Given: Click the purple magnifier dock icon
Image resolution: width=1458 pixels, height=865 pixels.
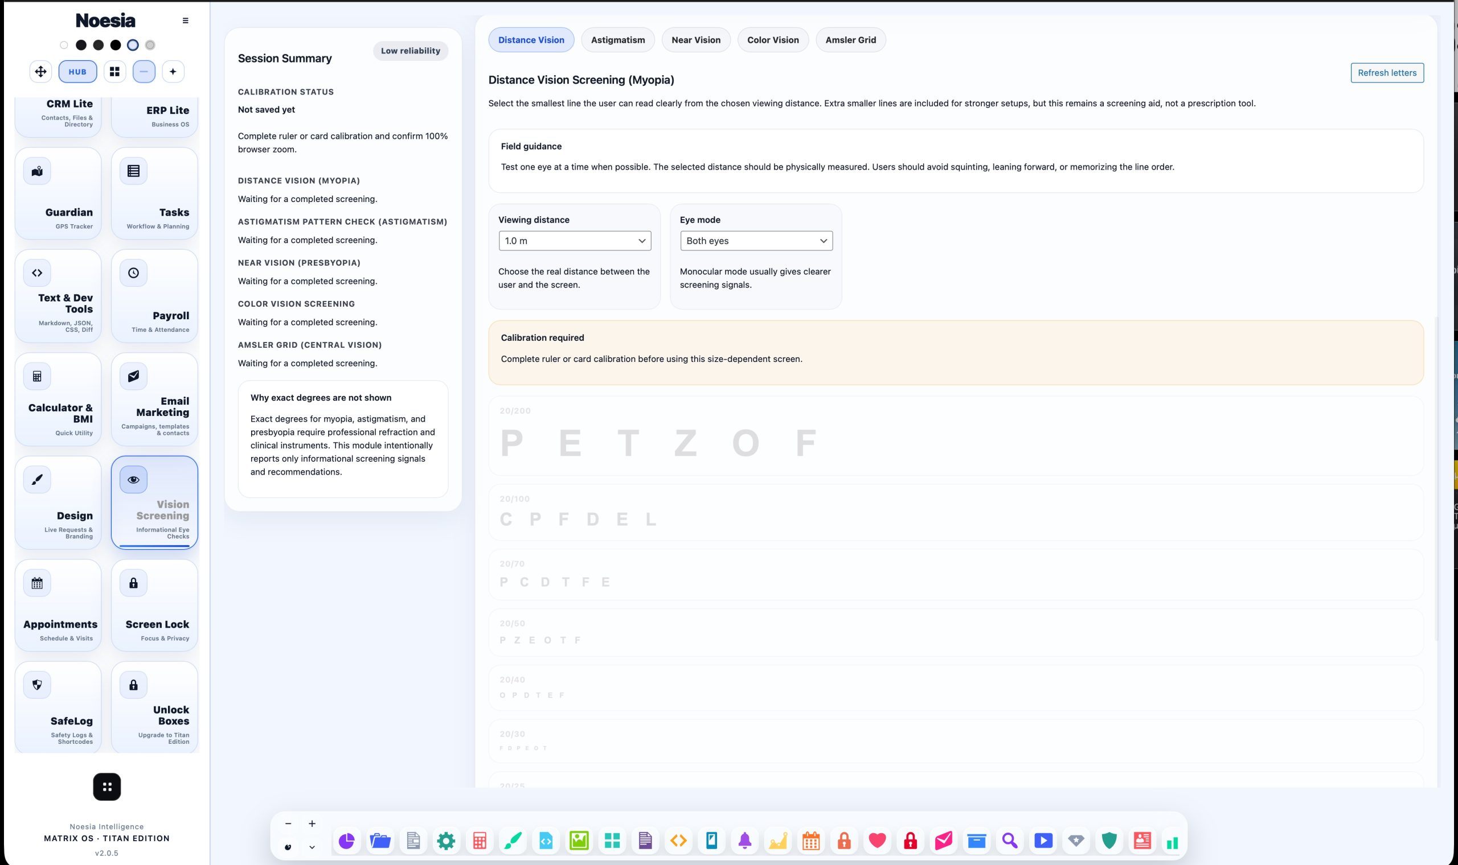Looking at the screenshot, I should click(x=1010, y=841).
